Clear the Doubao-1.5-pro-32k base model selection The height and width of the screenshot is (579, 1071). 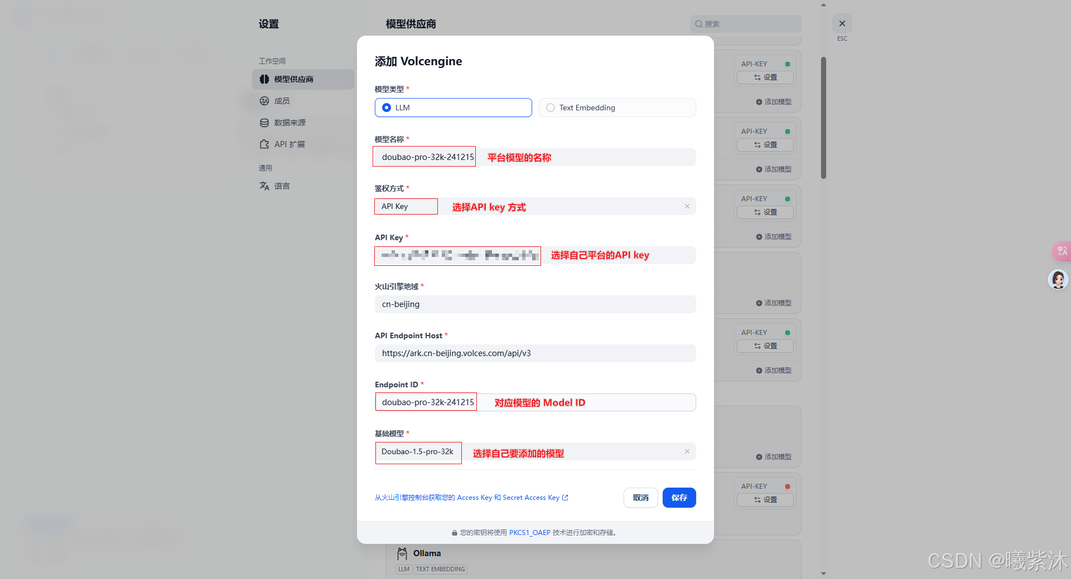click(687, 451)
